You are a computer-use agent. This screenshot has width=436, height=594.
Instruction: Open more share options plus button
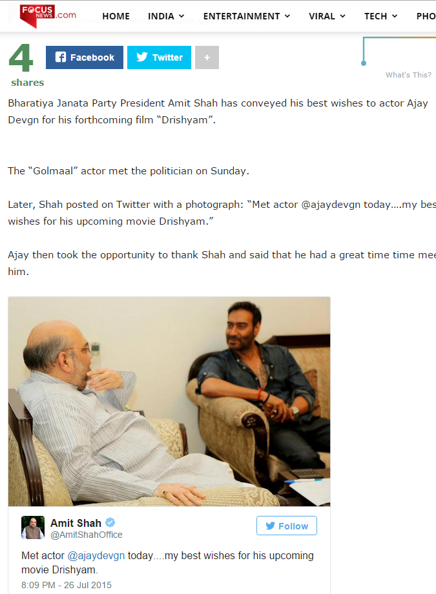[x=207, y=57]
